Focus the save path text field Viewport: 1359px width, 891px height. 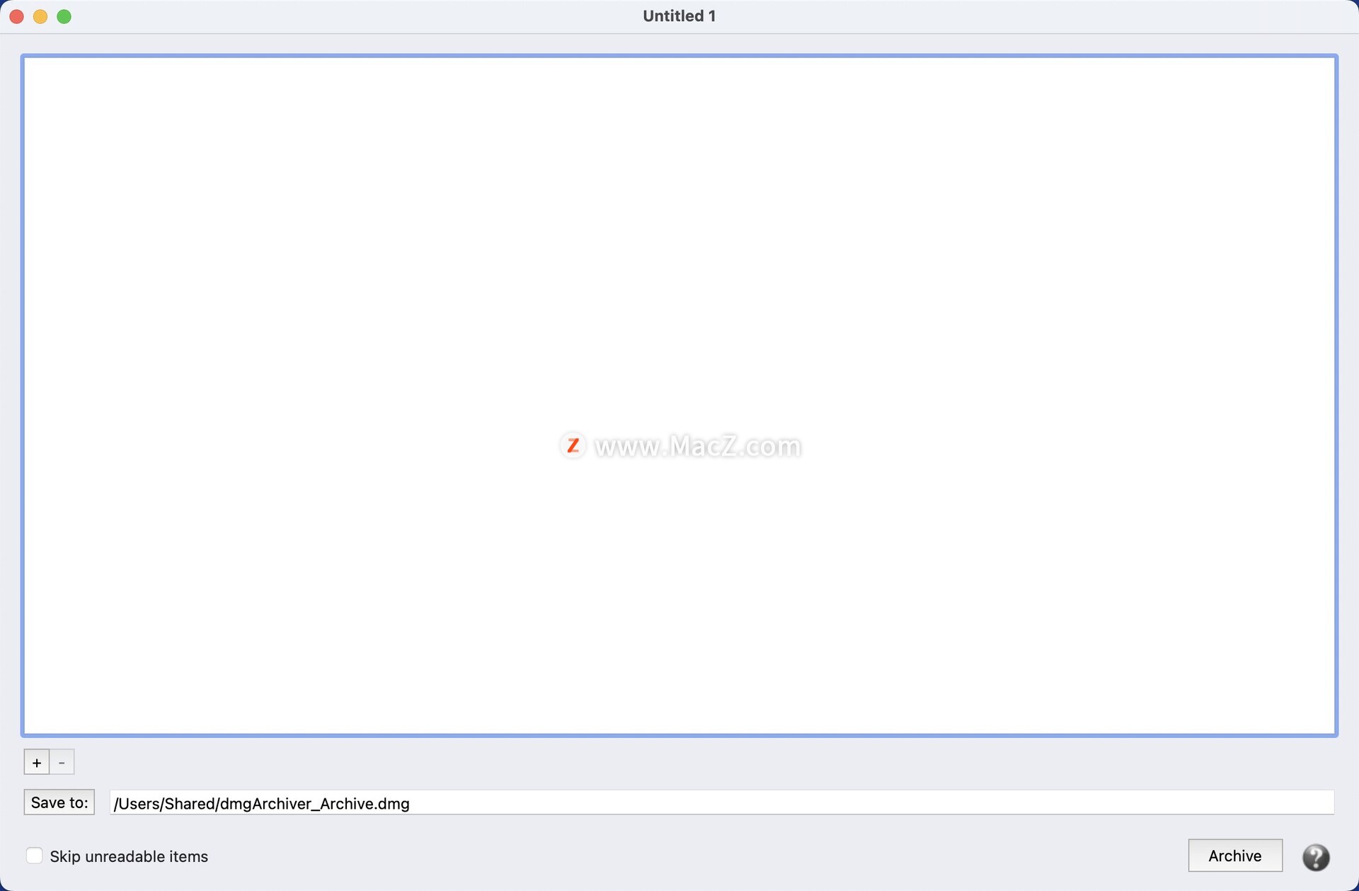(x=721, y=803)
